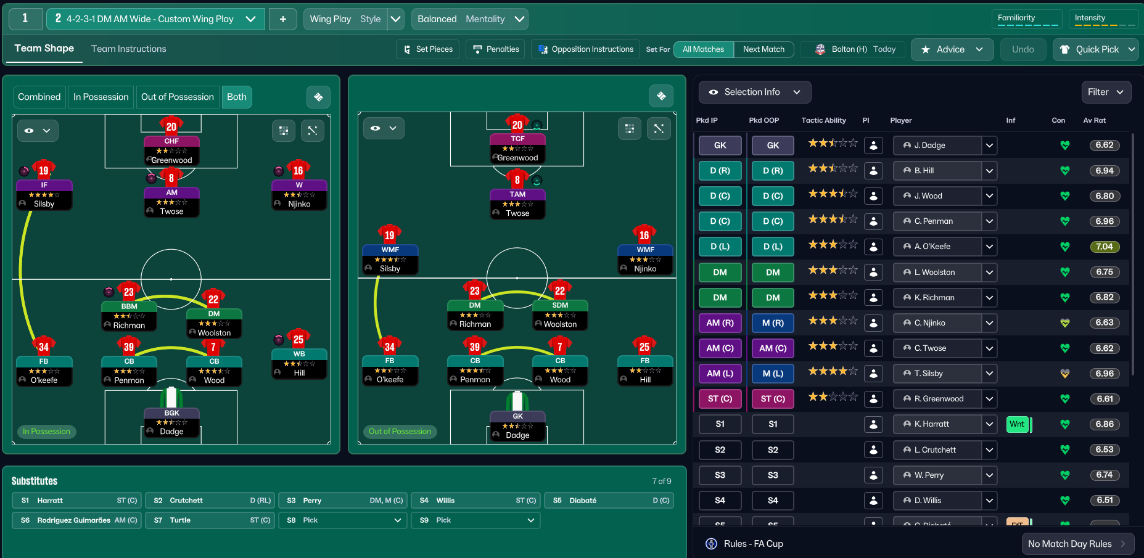Screen dimensions: 1144x558
Task: Open the Advice menu button
Action: click(x=952, y=49)
